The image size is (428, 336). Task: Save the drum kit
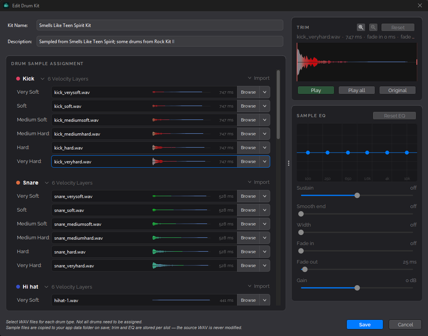click(x=365, y=325)
